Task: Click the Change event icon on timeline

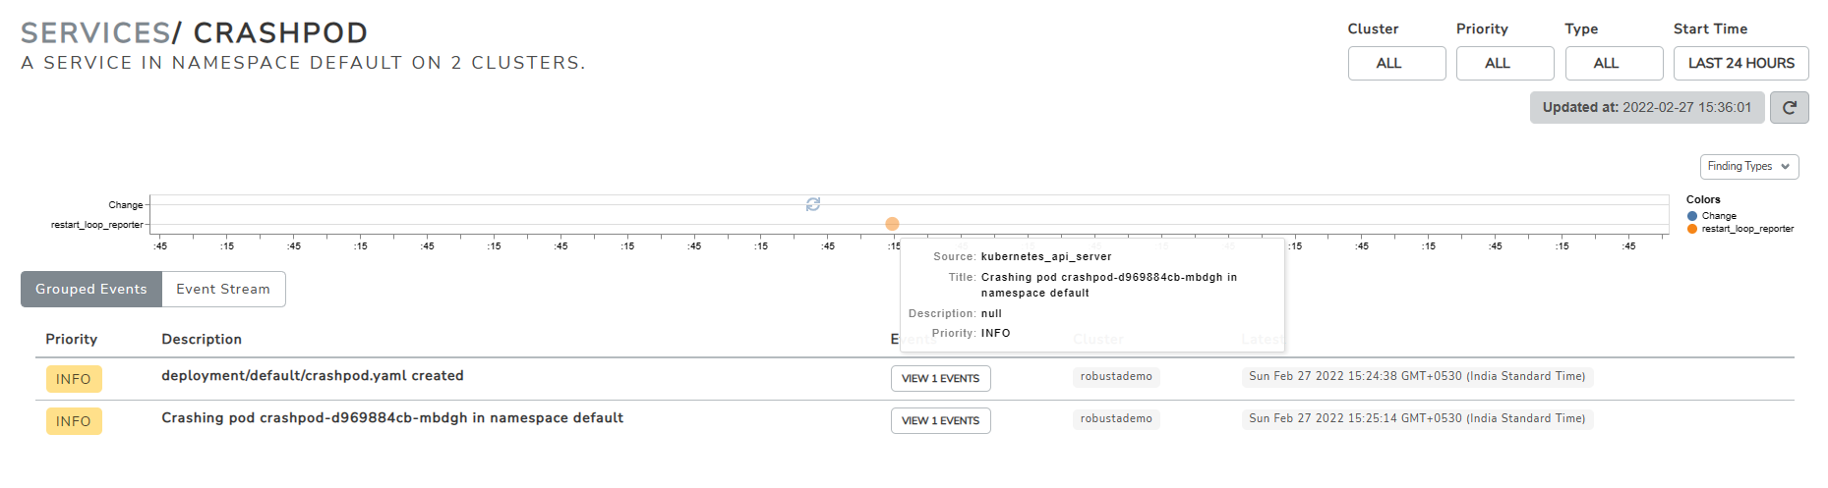Action: (x=812, y=204)
